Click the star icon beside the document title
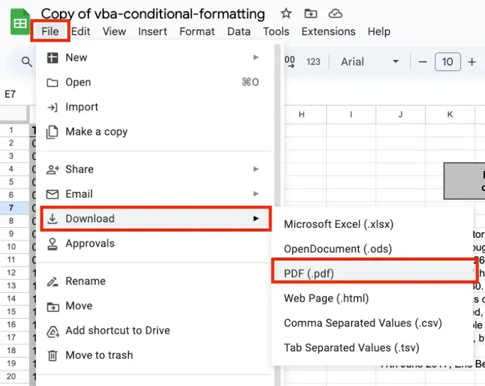Viewport: 485px width, 386px height. point(286,13)
